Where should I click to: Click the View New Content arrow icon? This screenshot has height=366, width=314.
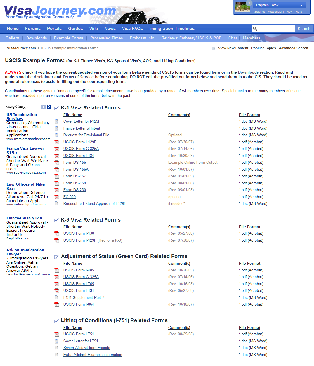click(x=214, y=48)
